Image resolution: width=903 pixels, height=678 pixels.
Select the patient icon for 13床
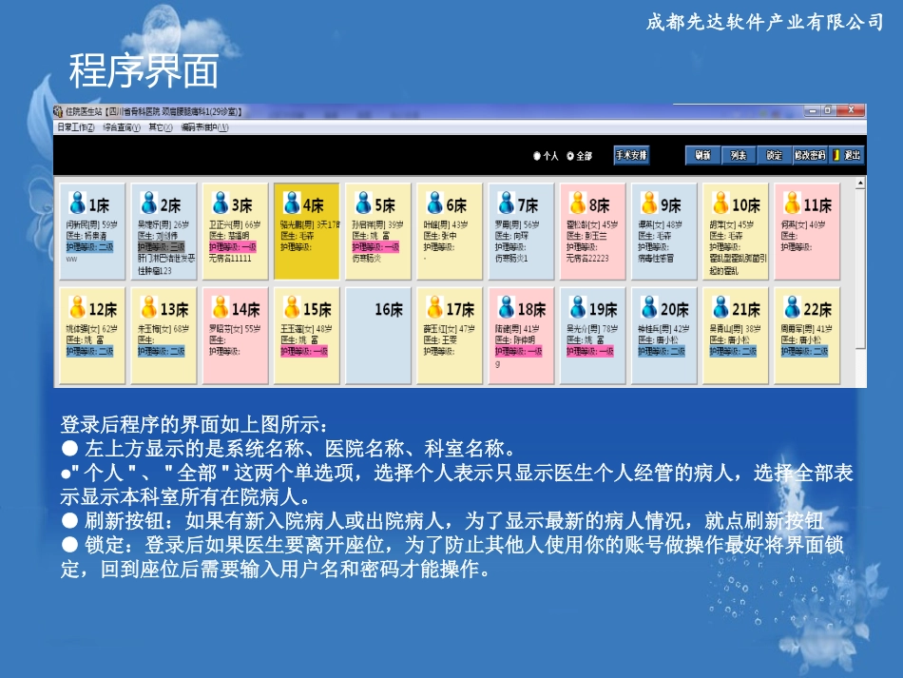tap(148, 307)
